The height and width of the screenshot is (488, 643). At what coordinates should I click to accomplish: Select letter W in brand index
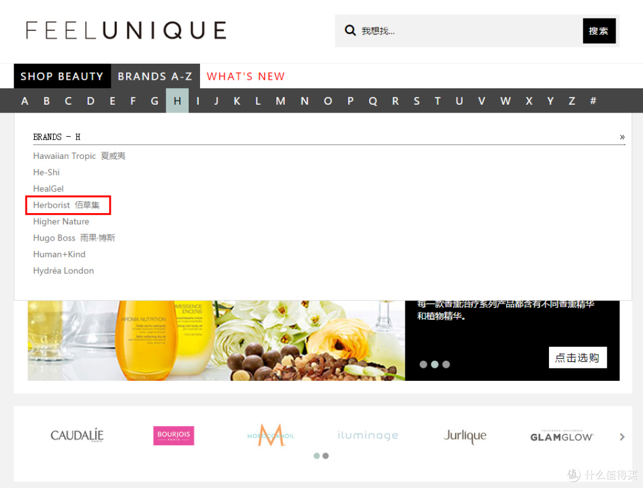coord(505,101)
